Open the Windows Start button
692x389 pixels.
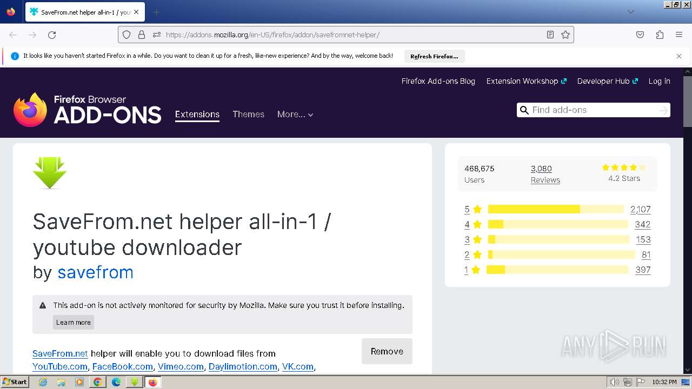pos(15,382)
